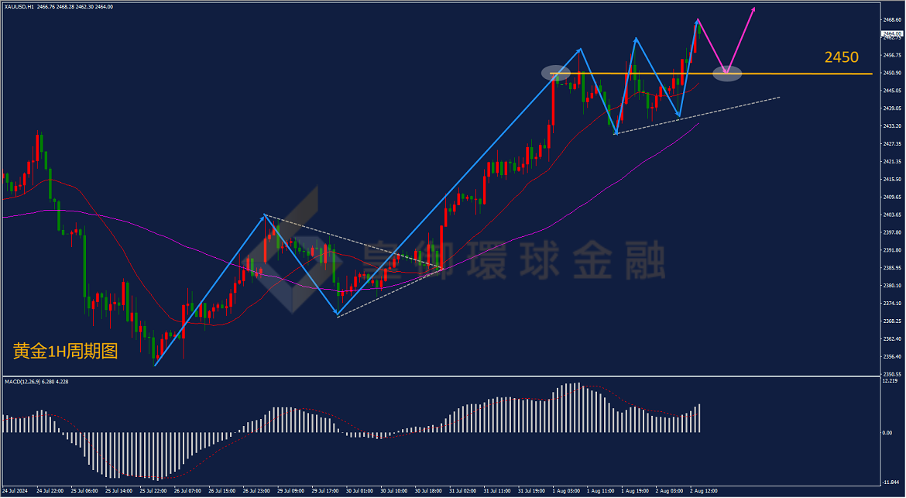Screen dimensions: 906x498
Task: Select the left gray ellipse on the 2450 line
Action: (556, 73)
